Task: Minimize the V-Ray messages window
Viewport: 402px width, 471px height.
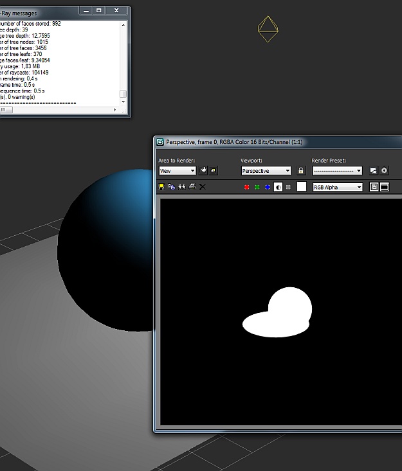Action: [x=86, y=11]
